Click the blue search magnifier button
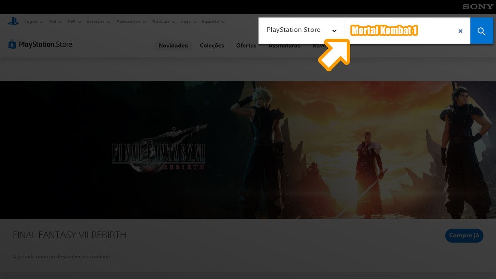The image size is (496, 279). (x=481, y=31)
